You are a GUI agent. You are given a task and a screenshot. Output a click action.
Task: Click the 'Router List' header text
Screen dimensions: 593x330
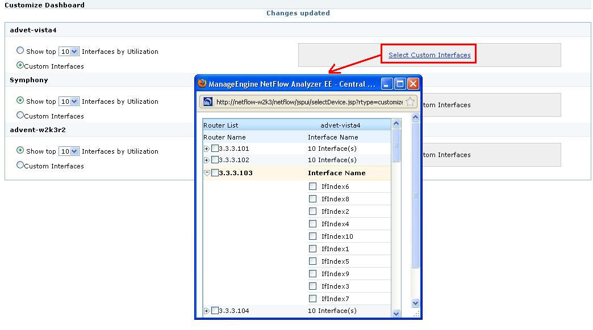(221, 125)
